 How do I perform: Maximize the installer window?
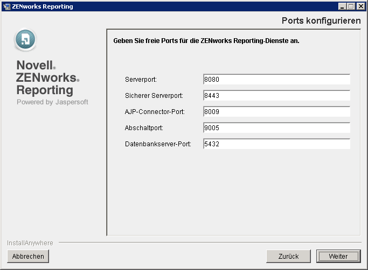351,6
